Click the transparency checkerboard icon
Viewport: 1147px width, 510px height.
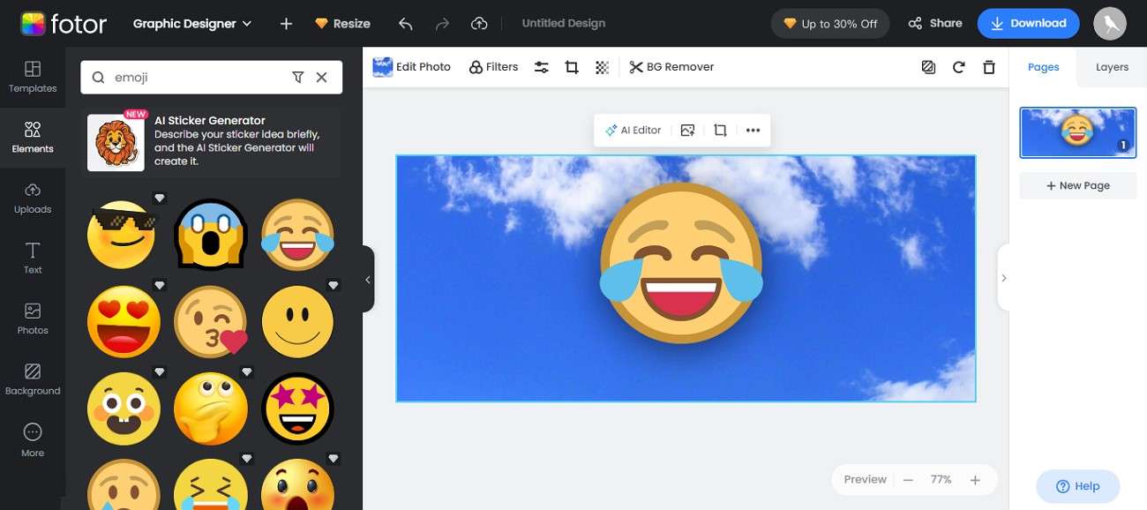pyautogui.click(x=602, y=67)
